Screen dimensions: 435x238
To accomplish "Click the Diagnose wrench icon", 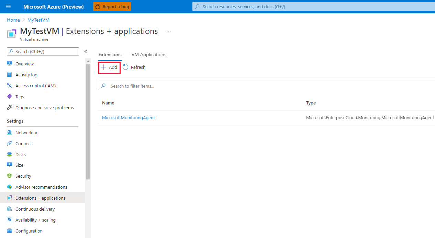I will click(10, 108).
